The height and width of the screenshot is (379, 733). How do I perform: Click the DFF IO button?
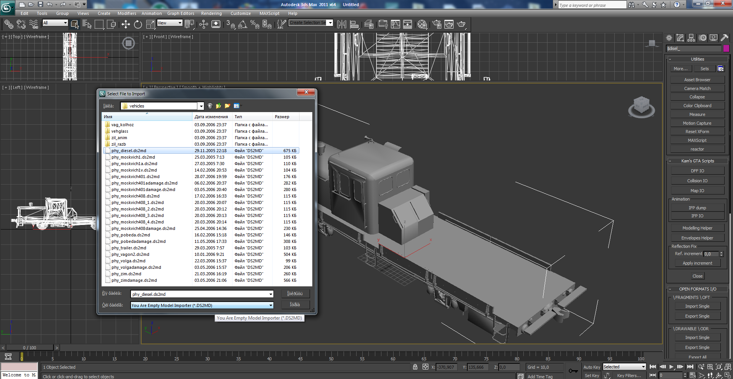pyautogui.click(x=697, y=171)
